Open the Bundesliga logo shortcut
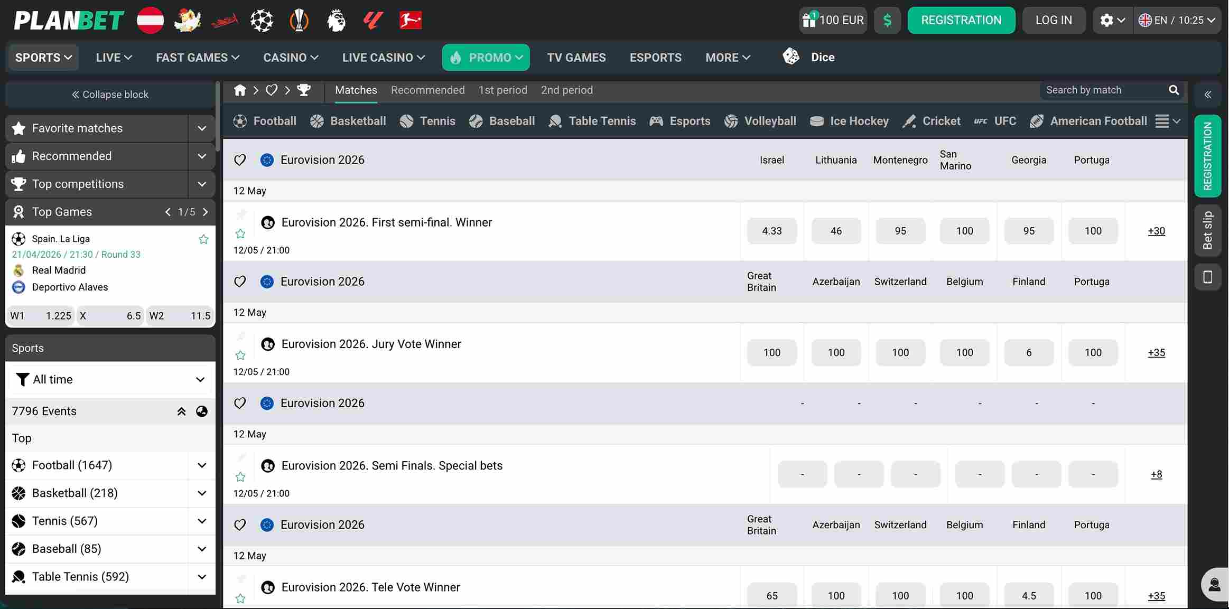Screen dimensions: 1229x609 tap(411, 21)
